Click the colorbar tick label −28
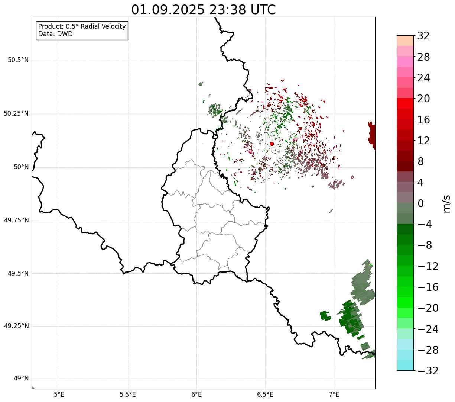 pyautogui.click(x=428, y=350)
